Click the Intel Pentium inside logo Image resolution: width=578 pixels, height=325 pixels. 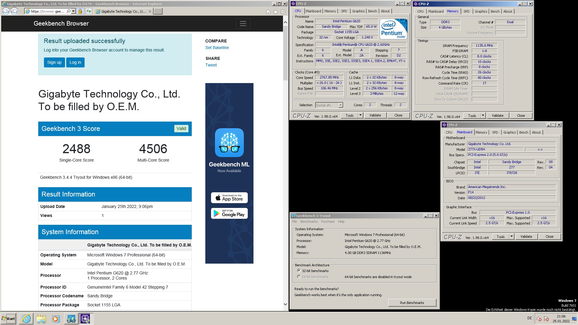(x=394, y=29)
